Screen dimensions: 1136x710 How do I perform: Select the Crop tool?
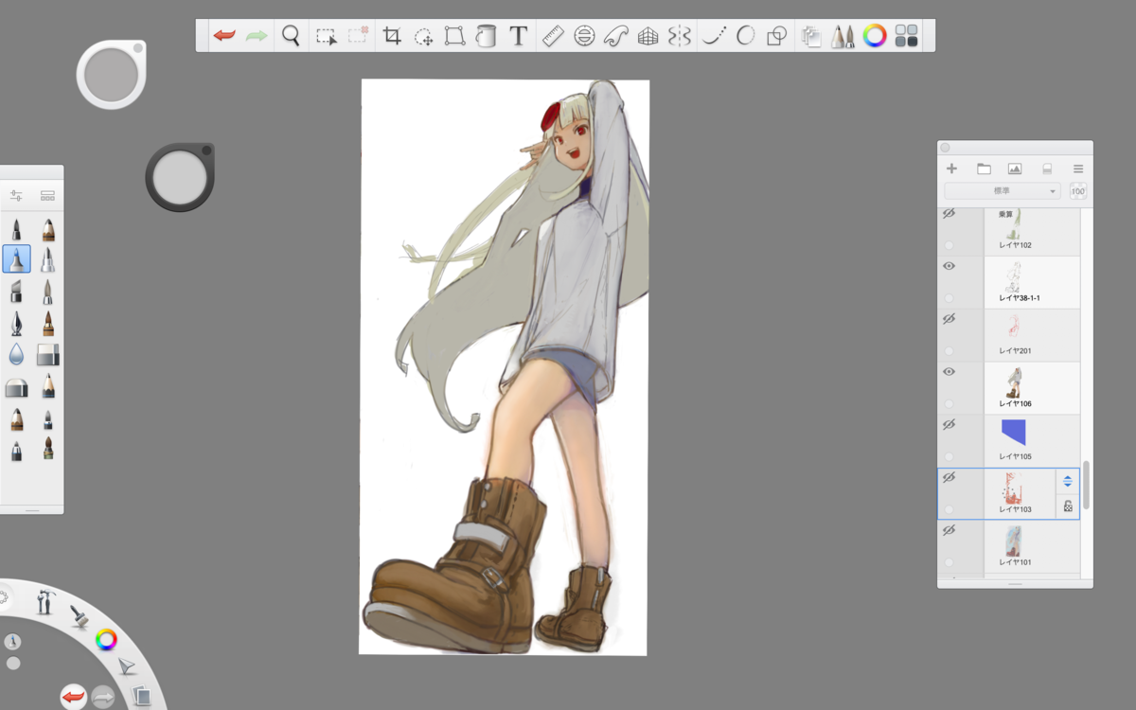pos(392,36)
